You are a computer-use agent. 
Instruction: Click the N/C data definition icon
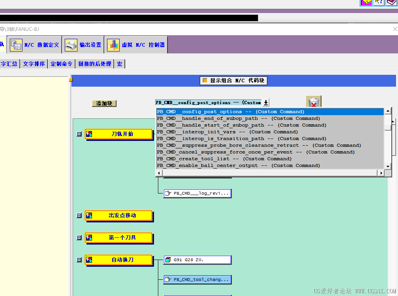[16, 45]
